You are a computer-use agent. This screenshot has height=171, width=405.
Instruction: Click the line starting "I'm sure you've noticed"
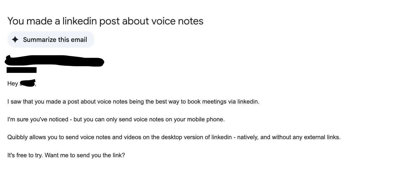pos(116,119)
